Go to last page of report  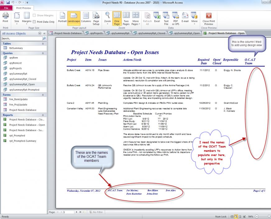pos(80,212)
